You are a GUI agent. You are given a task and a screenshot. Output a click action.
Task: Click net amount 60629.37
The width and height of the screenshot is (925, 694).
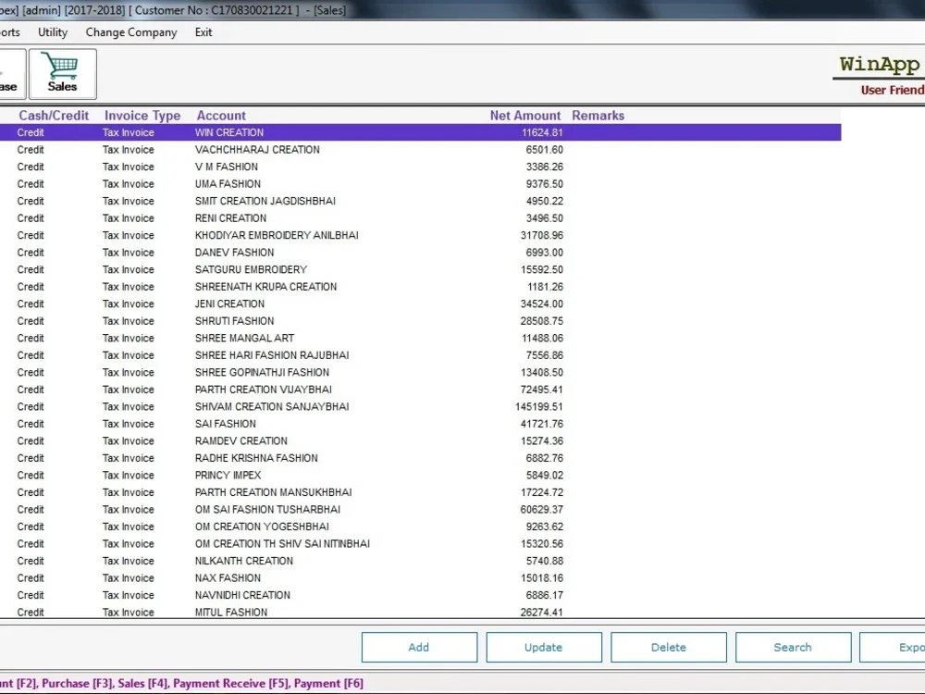(541, 509)
